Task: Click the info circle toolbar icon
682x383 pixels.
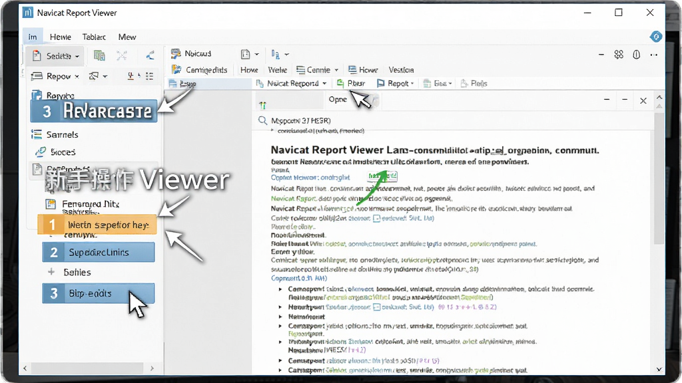Action: (x=636, y=55)
